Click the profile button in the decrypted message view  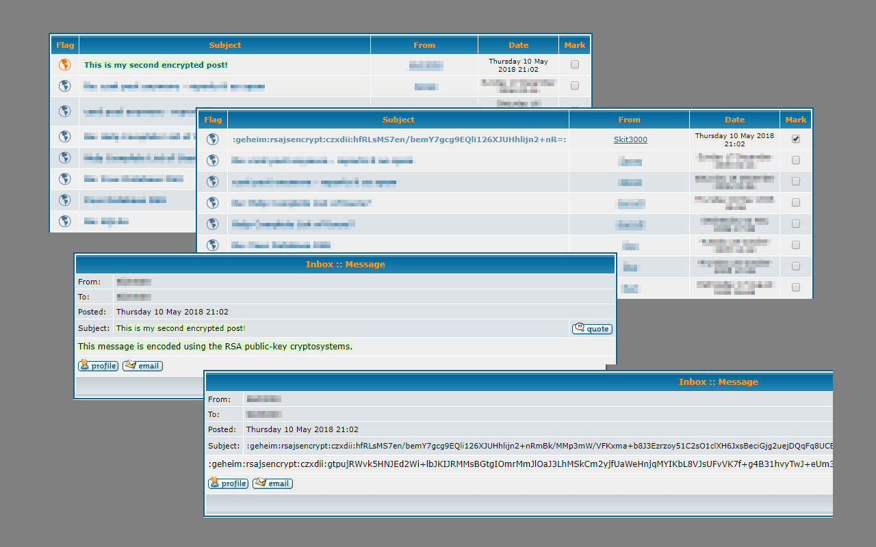(98, 366)
